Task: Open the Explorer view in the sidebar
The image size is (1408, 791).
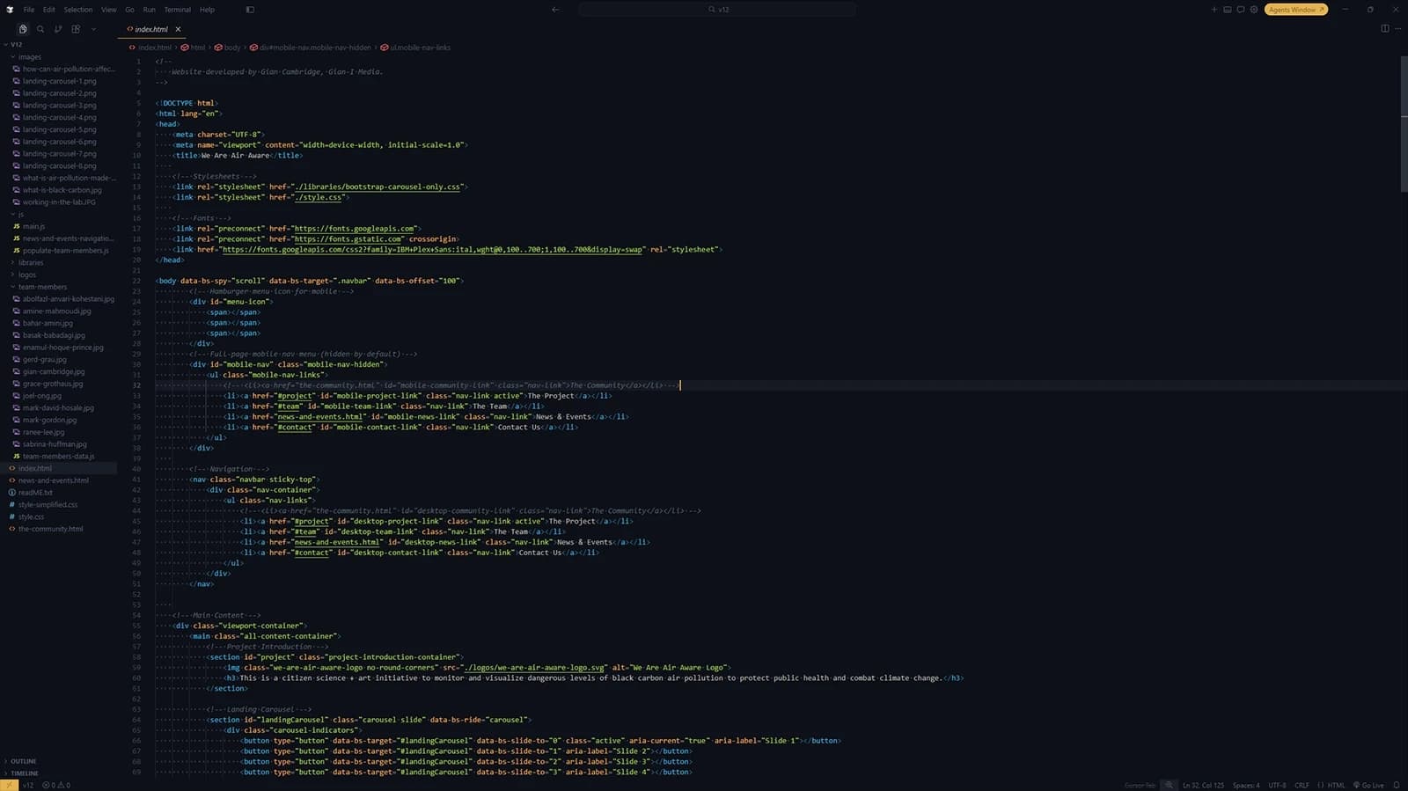Action: click(23, 29)
